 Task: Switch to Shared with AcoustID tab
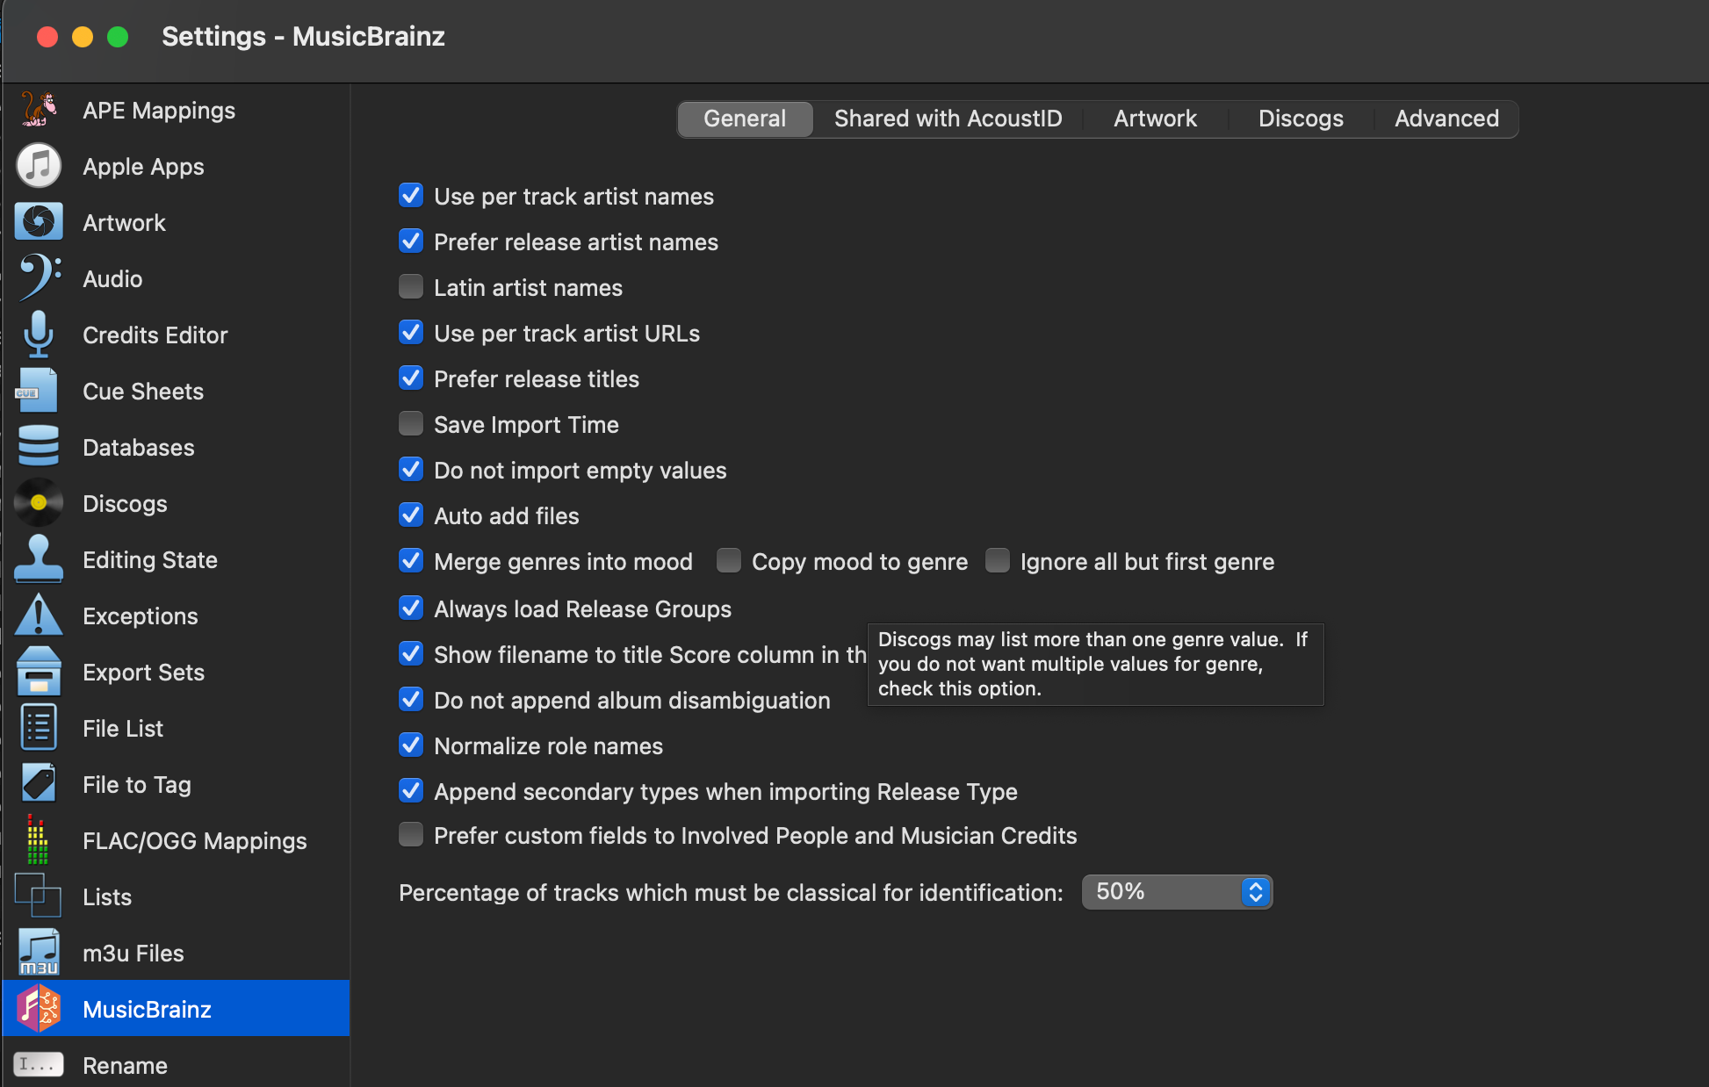[948, 119]
